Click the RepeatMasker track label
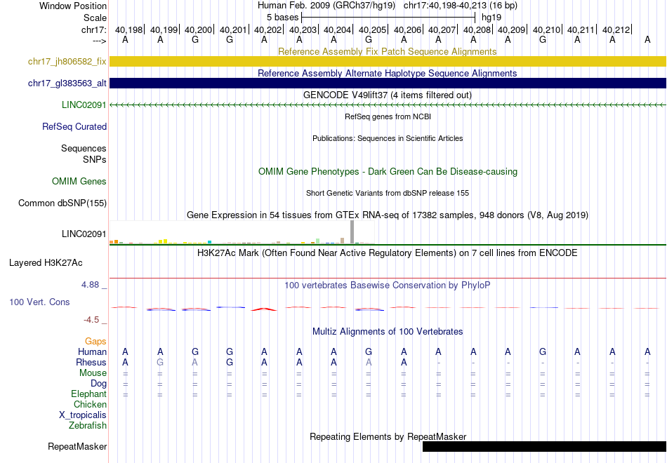The height and width of the screenshot is (463, 667). [x=77, y=446]
